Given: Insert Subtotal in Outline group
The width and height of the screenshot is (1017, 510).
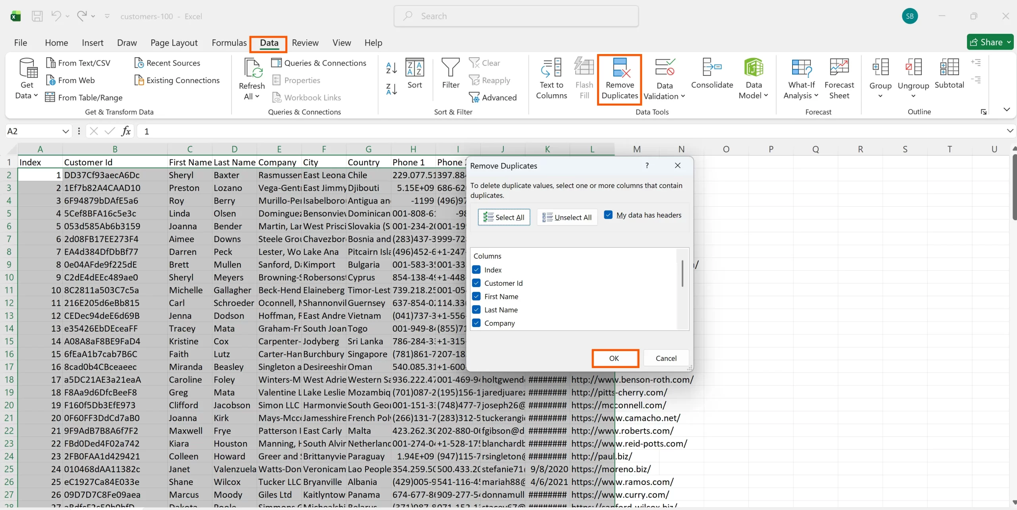Looking at the screenshot, I should [x=949, y=74].
